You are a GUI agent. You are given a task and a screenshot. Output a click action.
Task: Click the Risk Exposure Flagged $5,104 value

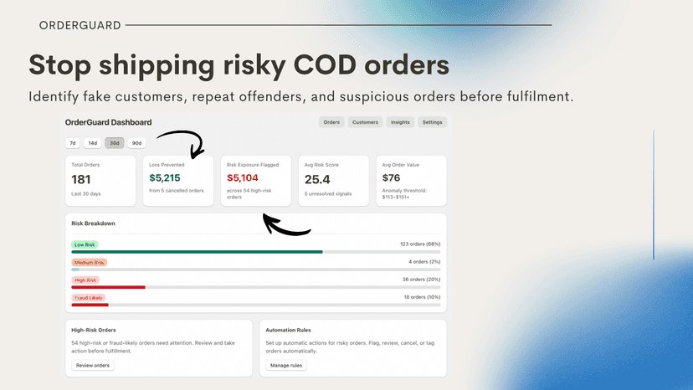242,177
